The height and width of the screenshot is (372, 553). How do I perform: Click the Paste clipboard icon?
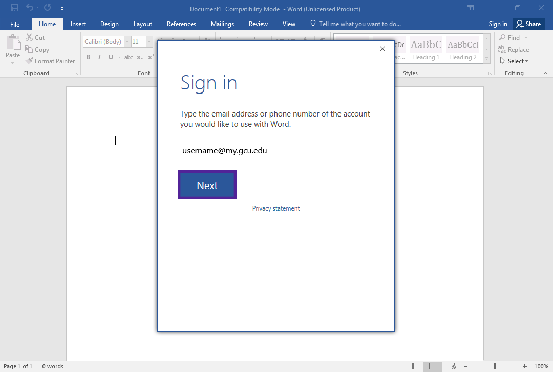point(13,42)
